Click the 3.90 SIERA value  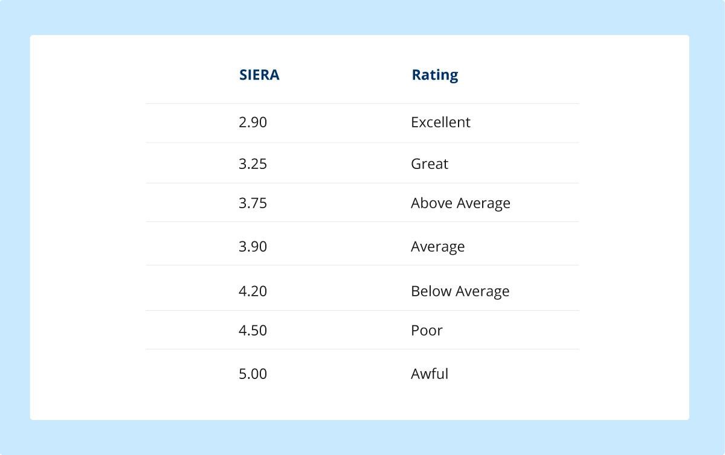coord(253,247)
